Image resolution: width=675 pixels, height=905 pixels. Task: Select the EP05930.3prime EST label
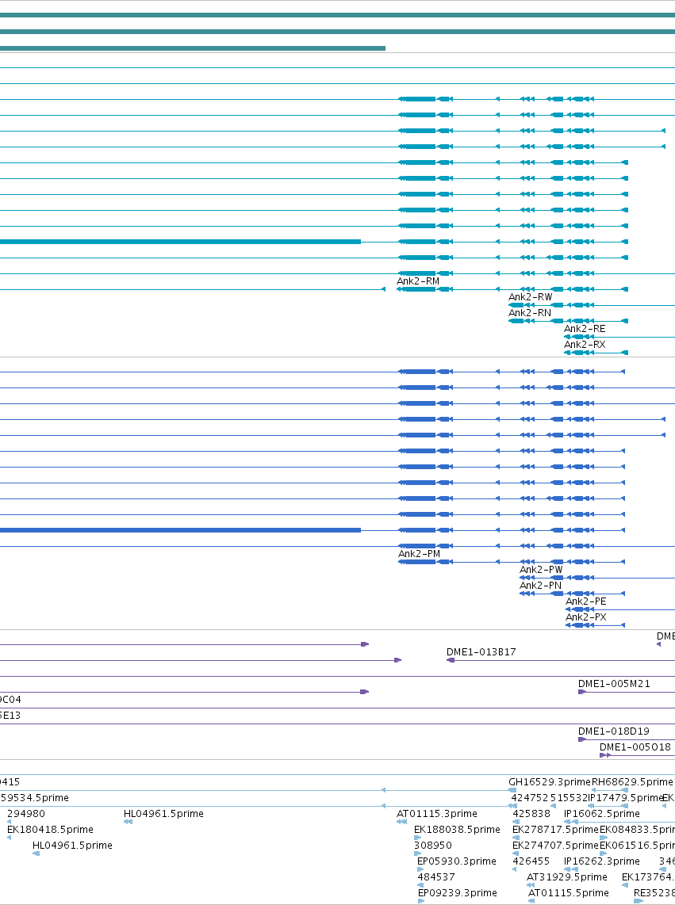coord(457,861)
